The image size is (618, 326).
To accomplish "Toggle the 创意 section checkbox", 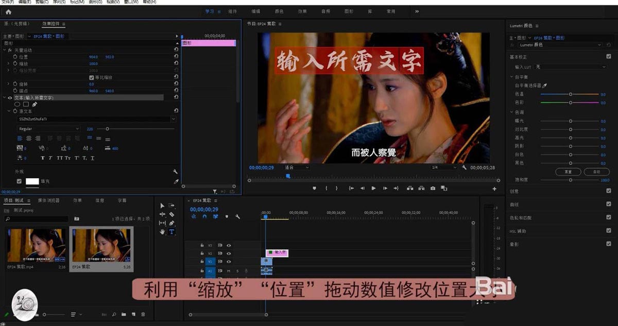I will 609,191.
